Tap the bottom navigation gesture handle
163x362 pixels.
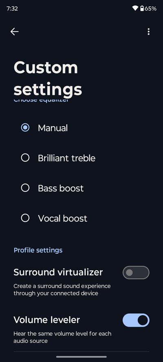point(81,357)
